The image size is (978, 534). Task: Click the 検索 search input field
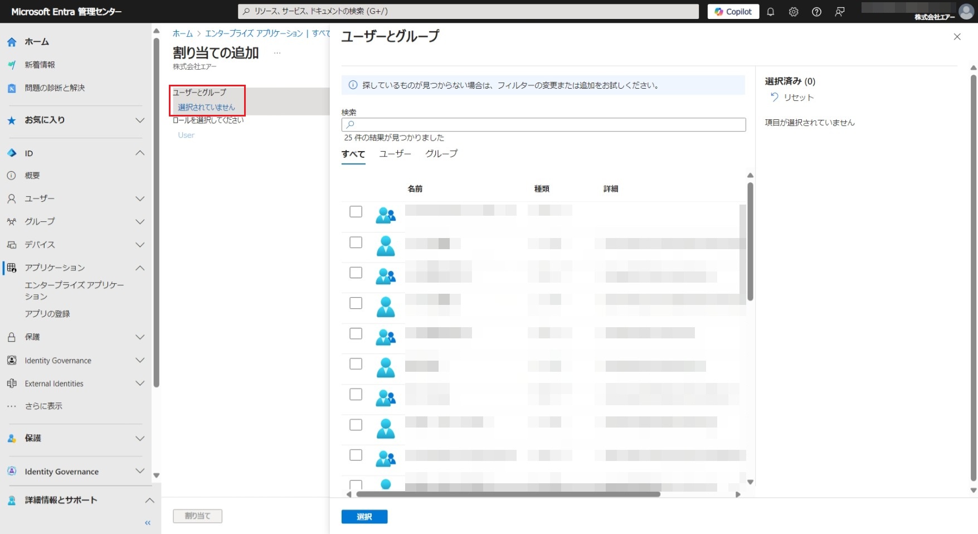[x=543, y=124]
